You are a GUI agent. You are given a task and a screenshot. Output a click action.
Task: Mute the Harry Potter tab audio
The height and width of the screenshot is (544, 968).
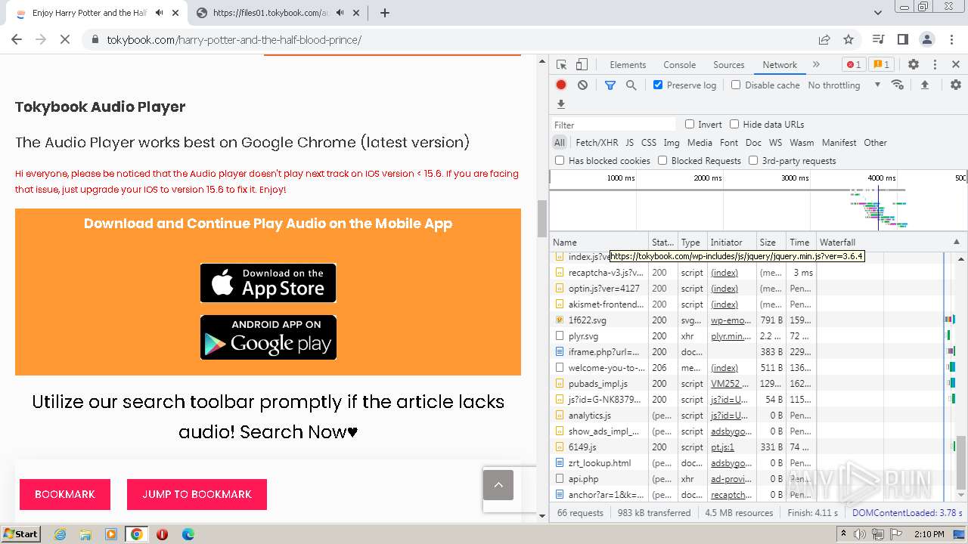[x=160, y=13]
